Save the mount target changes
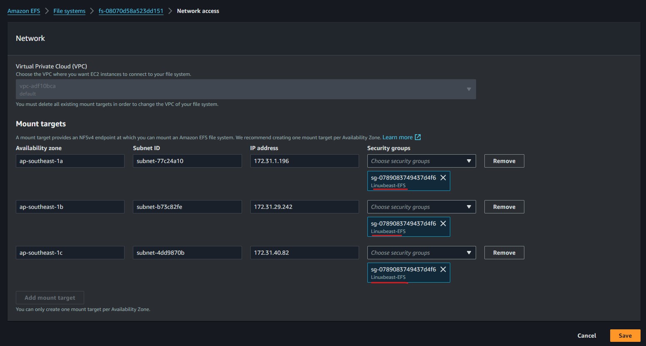This screenshot has width=646, height=346. click(x=625, y=336)
